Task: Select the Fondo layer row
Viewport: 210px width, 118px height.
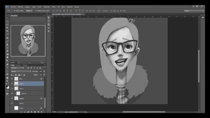Action: click(27, 108)
